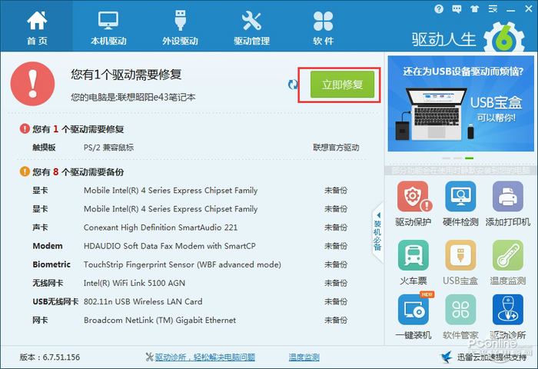This screenshot has height=369, width=538.
Task: Select the first banner indicator dot
Action: coord(446,158)
